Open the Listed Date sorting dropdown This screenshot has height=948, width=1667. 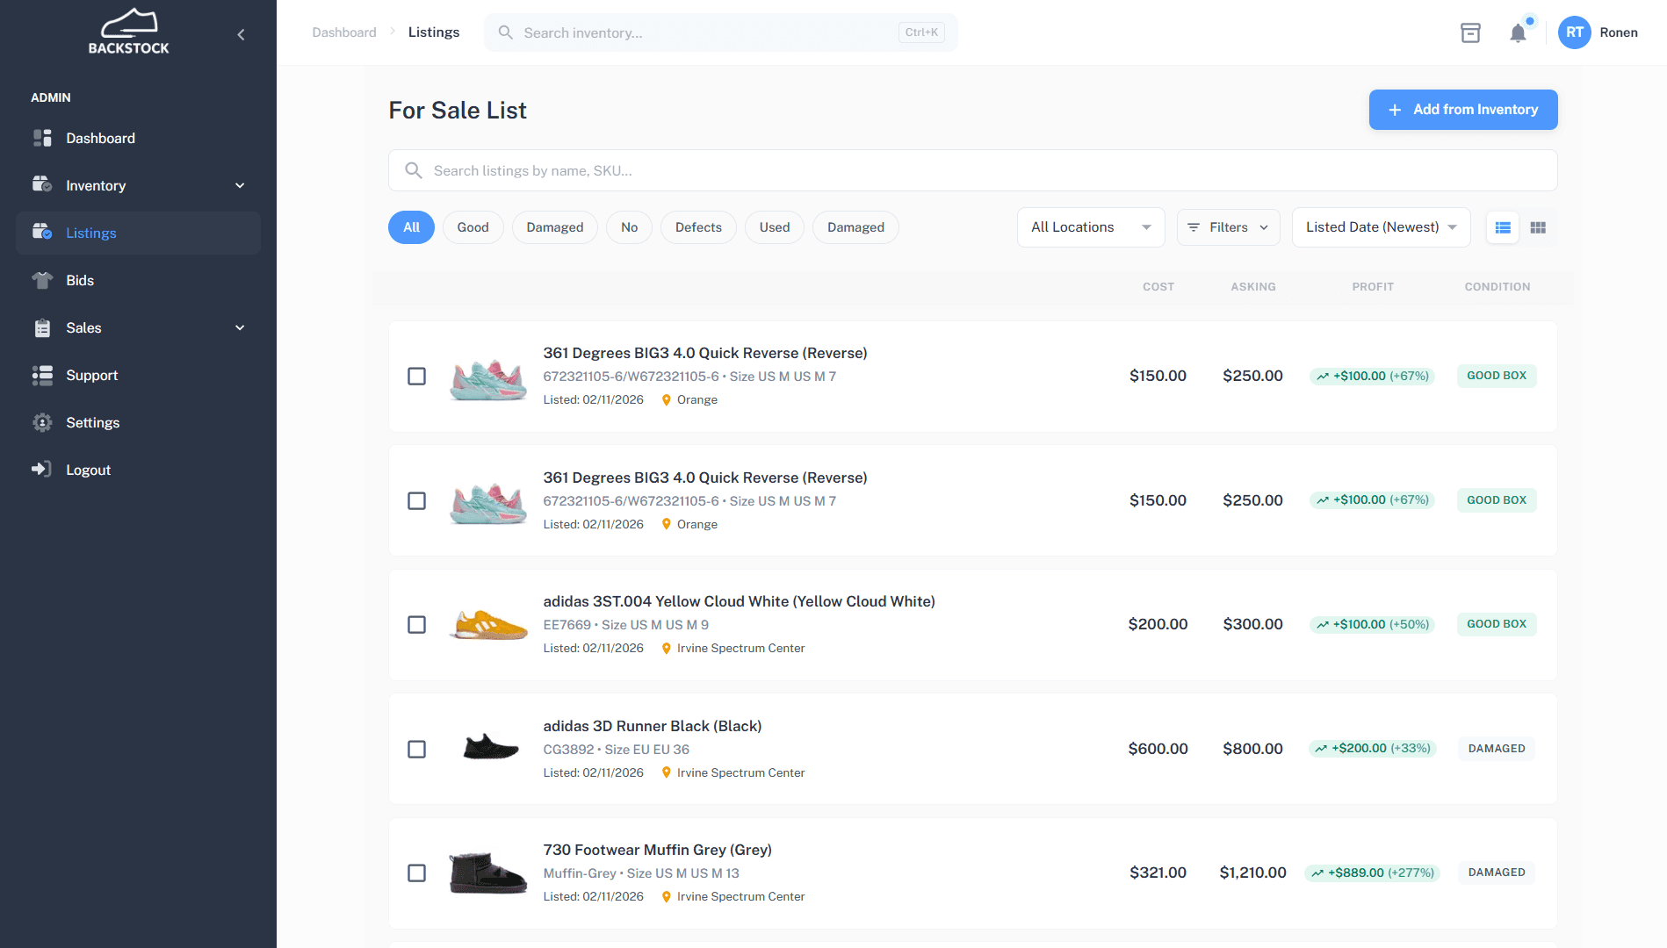pos(1380,227)
